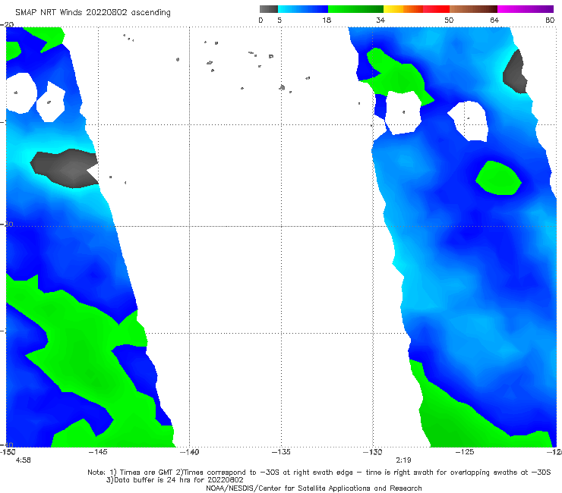Click the title 'SMAP NRT Winds 20220802 ascending'

(93, 12)
